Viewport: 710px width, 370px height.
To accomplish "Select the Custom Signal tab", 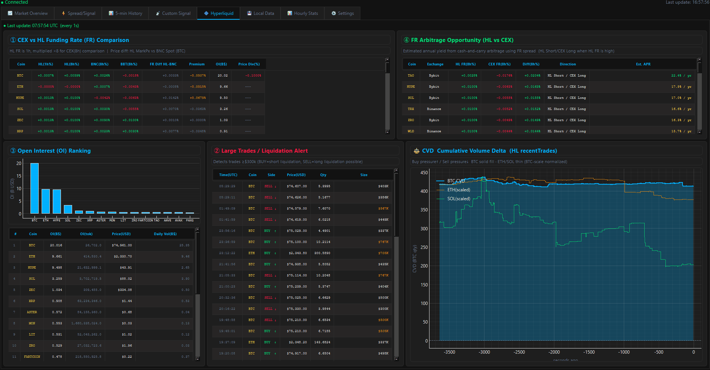I will tap(173, 13).
